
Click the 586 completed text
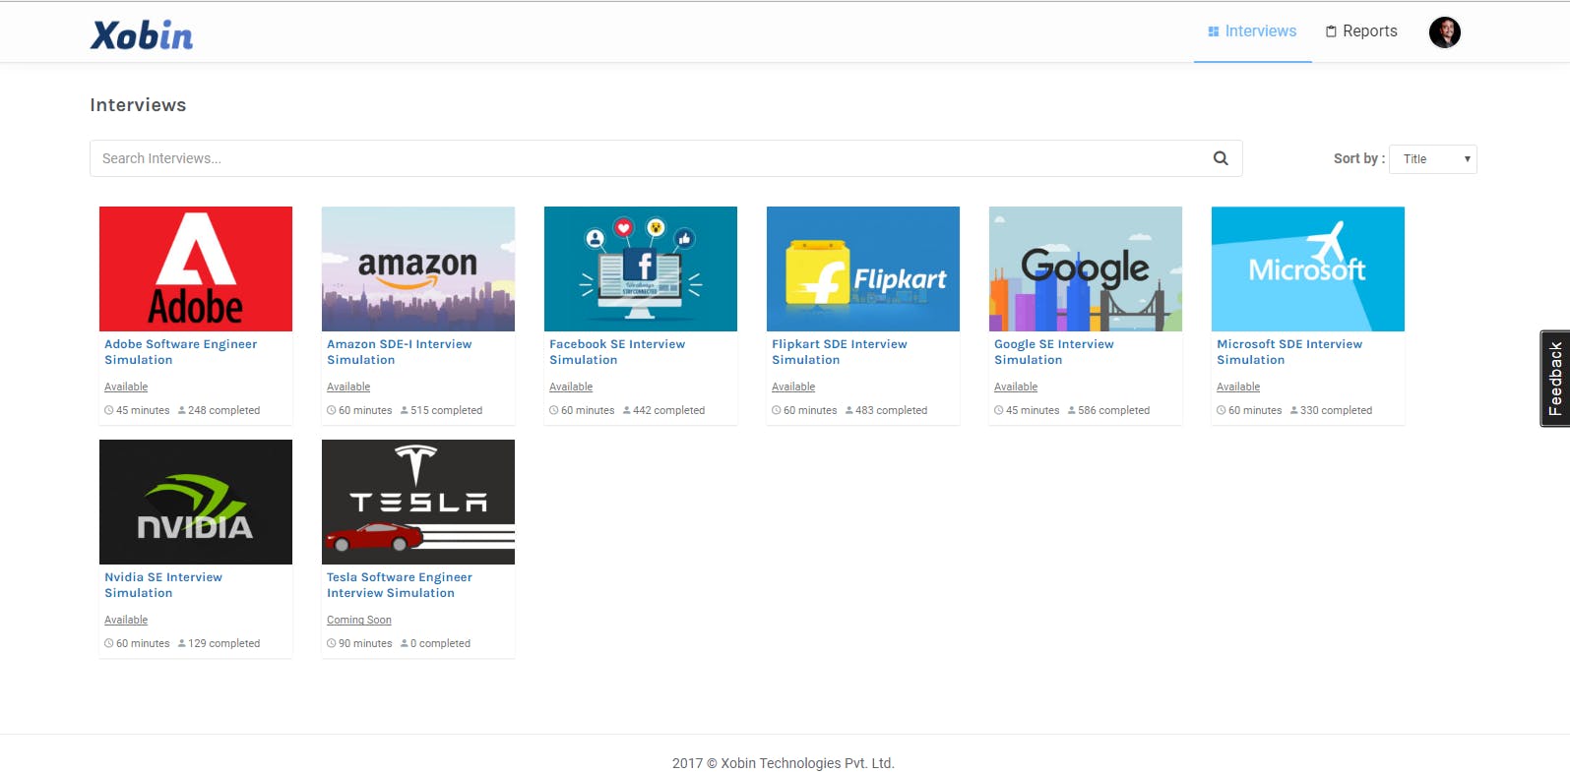[1114, 411]
